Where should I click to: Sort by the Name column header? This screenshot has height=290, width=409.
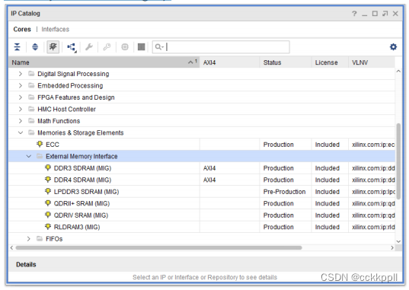(x=104, y=62)
